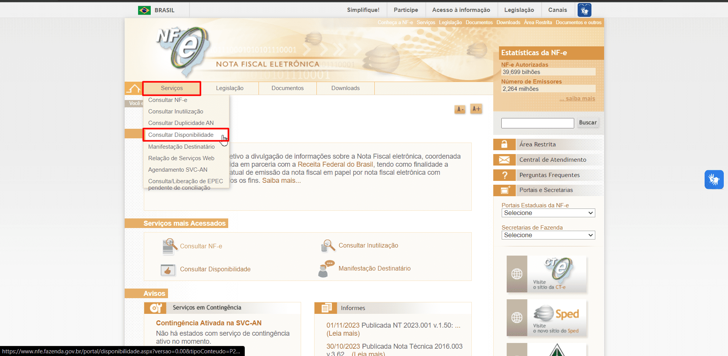Open the Legislação menu tab

pos(230,88)
